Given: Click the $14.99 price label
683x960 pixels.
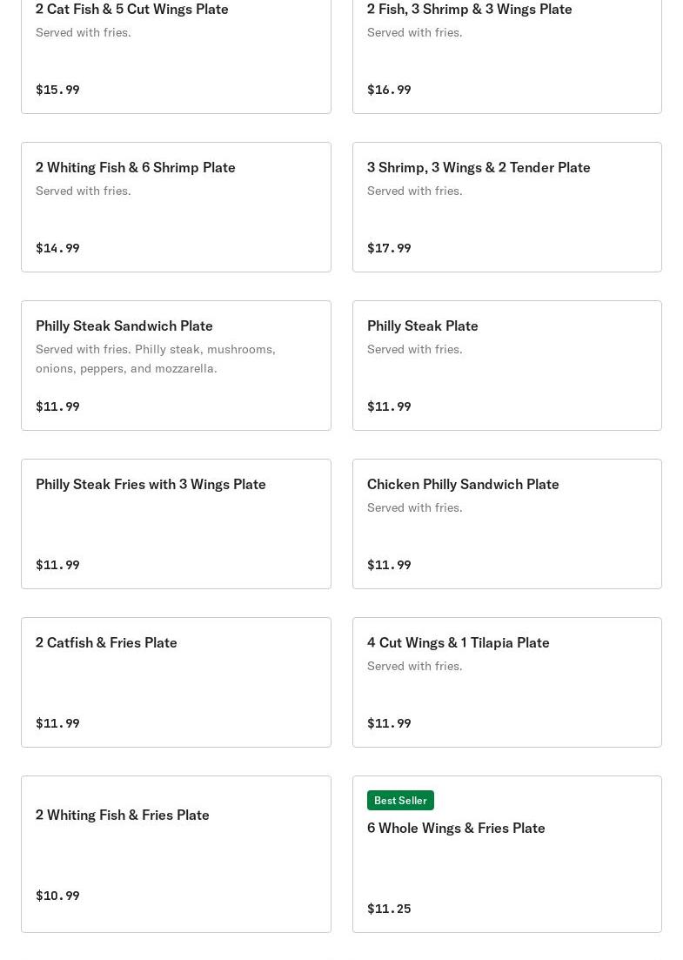Looking at the screenshot, I should pos(57,248).
